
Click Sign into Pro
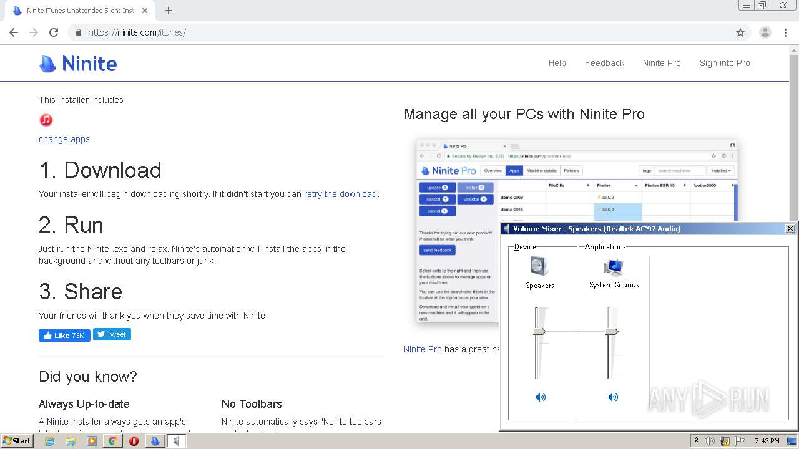click(725, 63)
